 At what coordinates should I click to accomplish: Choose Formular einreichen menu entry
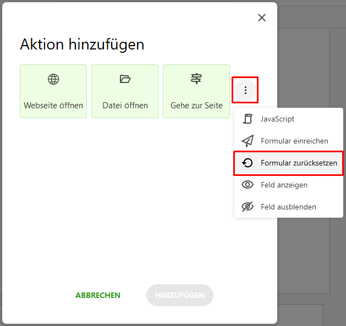[289, 141]
